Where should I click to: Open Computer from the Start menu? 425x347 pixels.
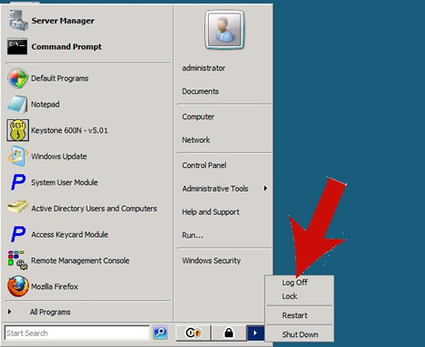(x=198, y=117)
